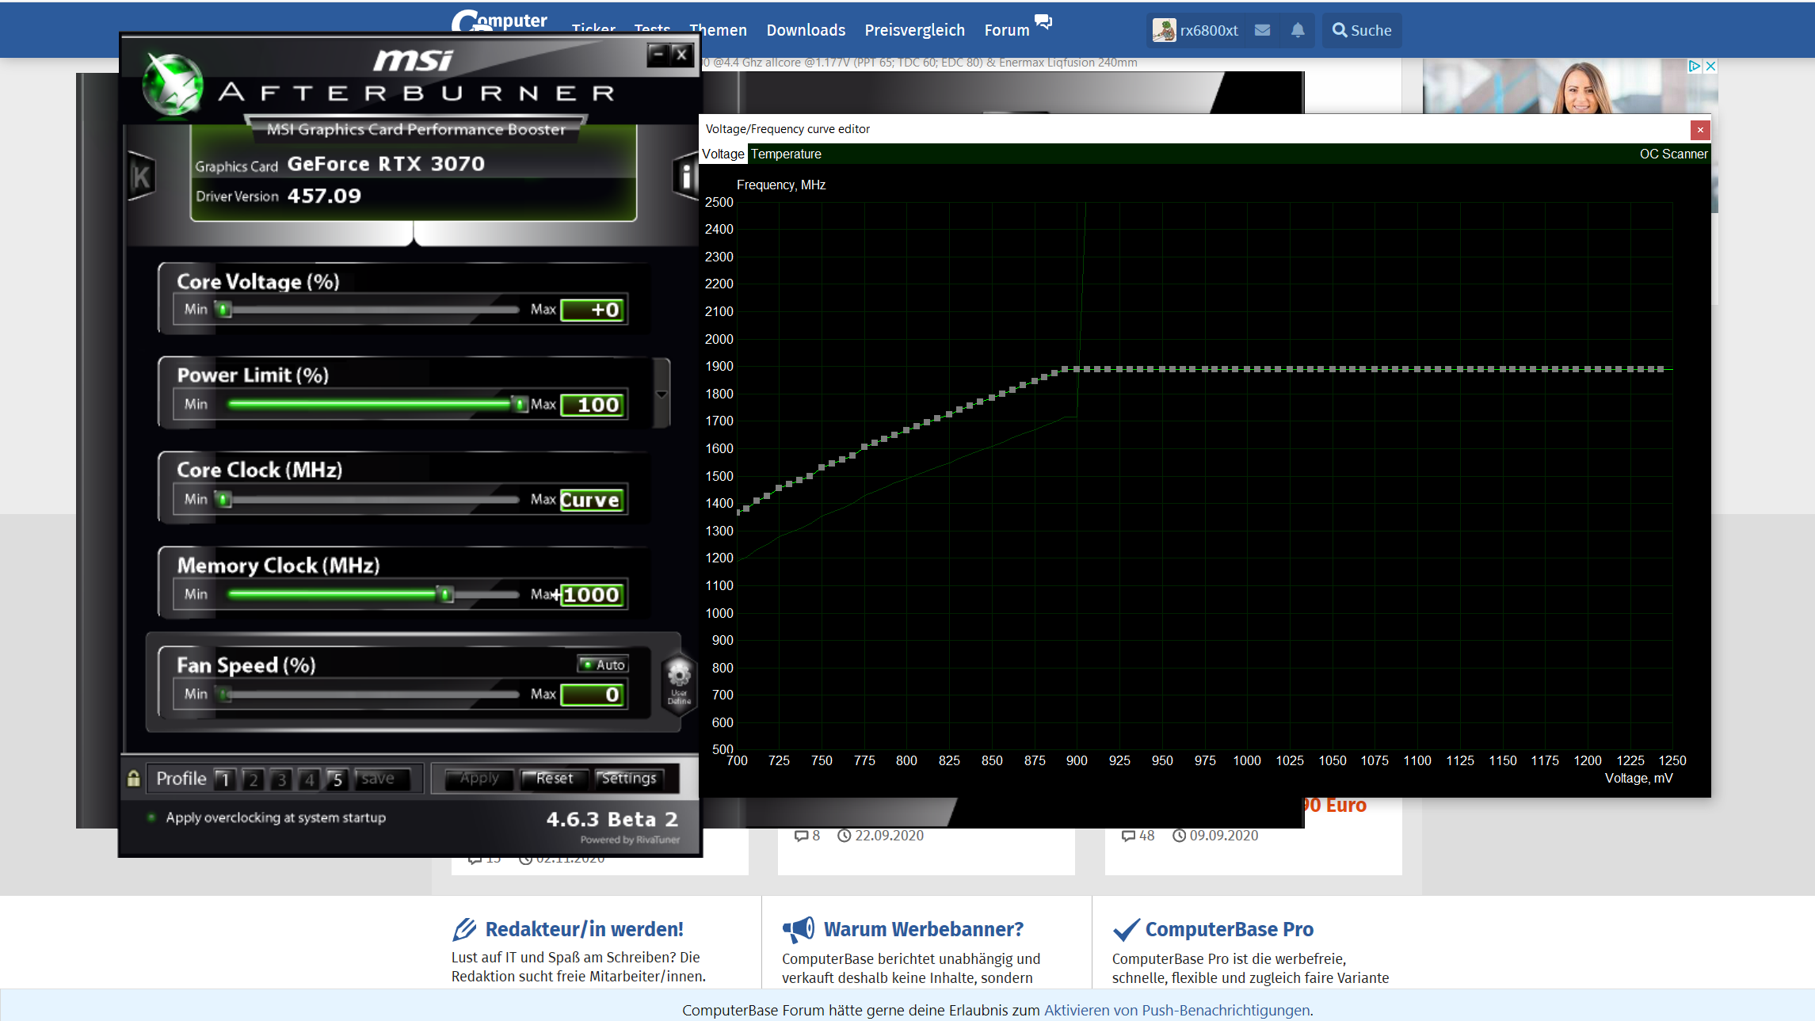The width and height of the screenshot is (1815, 1021).
Task: Select Profile 2
Action: (254, 779)
